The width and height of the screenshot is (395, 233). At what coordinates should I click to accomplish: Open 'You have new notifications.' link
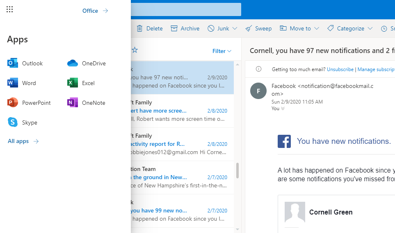344,141
